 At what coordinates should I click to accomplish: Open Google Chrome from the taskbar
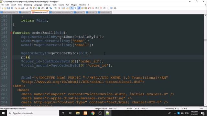pos(93,113)
